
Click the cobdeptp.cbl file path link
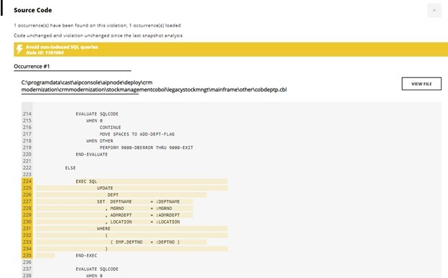(x=154, y=86)
